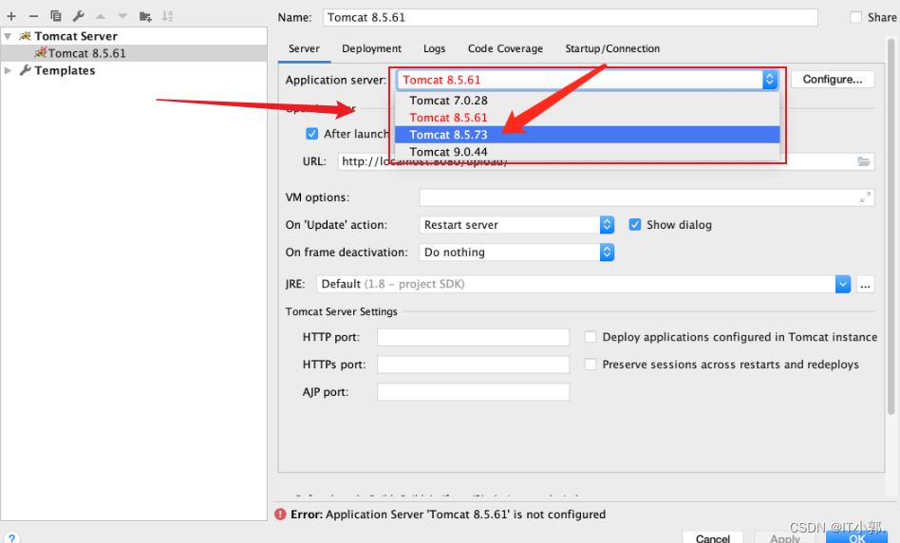Enable Deploy applications configured in Tomcat instance
The width and height of the screenshot is (900, 543).
point(591,337)
